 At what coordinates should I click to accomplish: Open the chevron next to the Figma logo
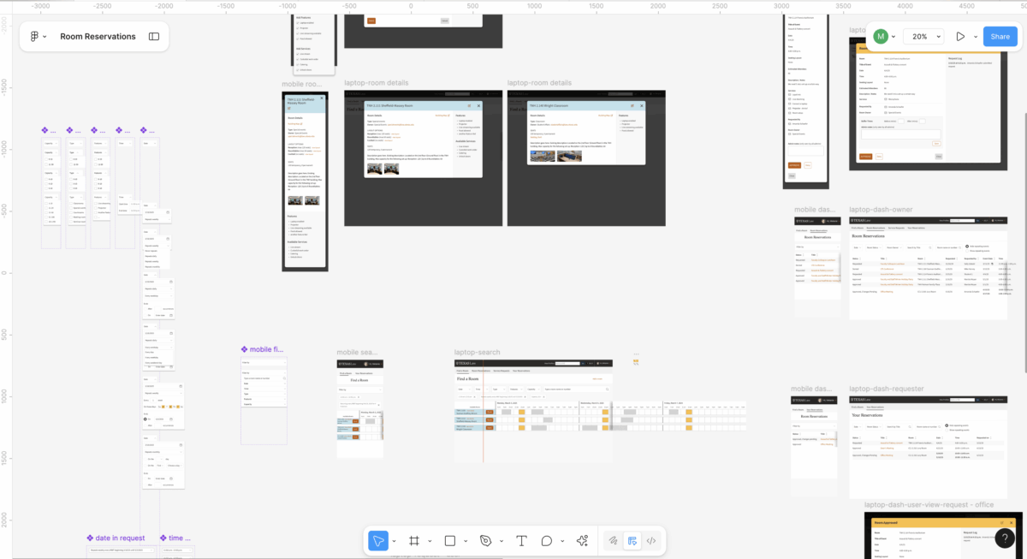pos(45,36)
